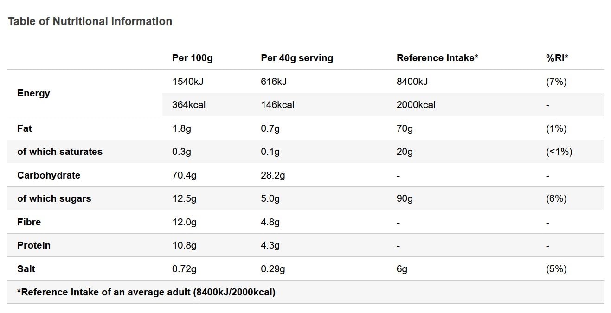
Task: Select the 364kcal value
Action: click(x=189, y=105)
